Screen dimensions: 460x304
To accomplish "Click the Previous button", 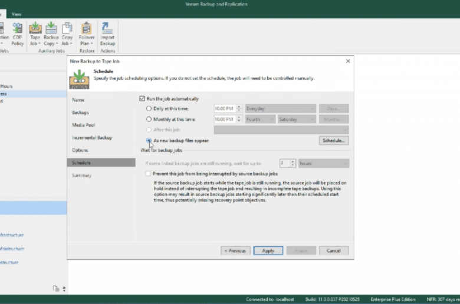I will point(235,250).
